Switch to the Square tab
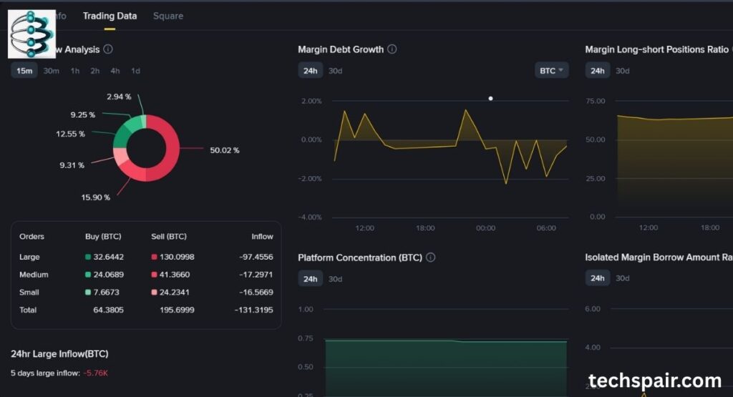The width and height of the screenshot is (733, 397). [x=168, y=16]
